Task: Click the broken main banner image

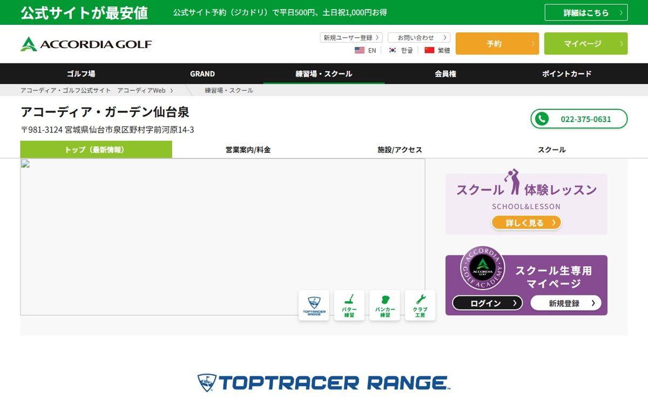Action: [222, 237]
